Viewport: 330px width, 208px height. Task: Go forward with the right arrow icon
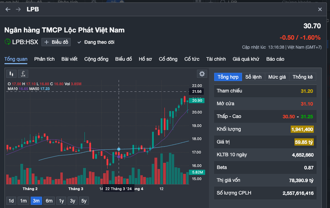tap(18, 9)
